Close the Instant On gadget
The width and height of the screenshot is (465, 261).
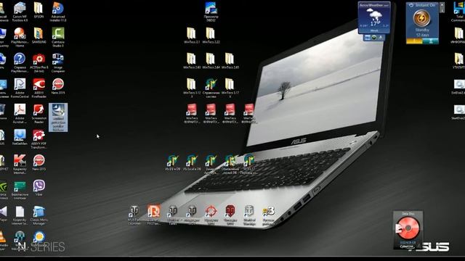[442, 5]
